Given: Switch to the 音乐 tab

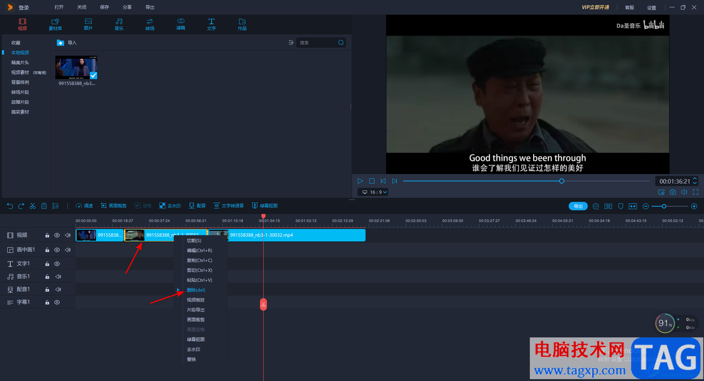Looking at the screenshot, I should click(119, 24).
